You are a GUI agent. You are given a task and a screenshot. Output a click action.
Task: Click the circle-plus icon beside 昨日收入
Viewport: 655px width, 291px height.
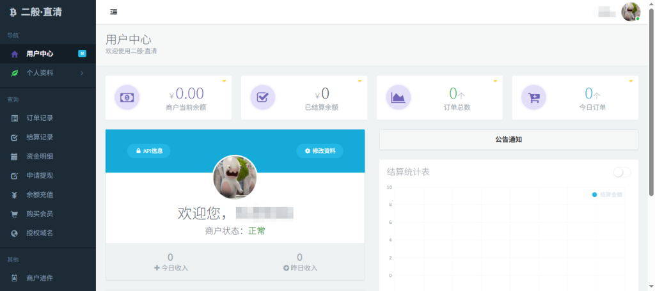point(286,267)
